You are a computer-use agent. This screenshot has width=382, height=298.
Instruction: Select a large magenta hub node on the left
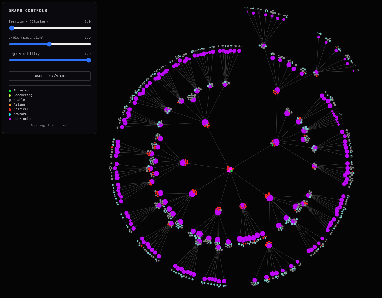(183, 162)
